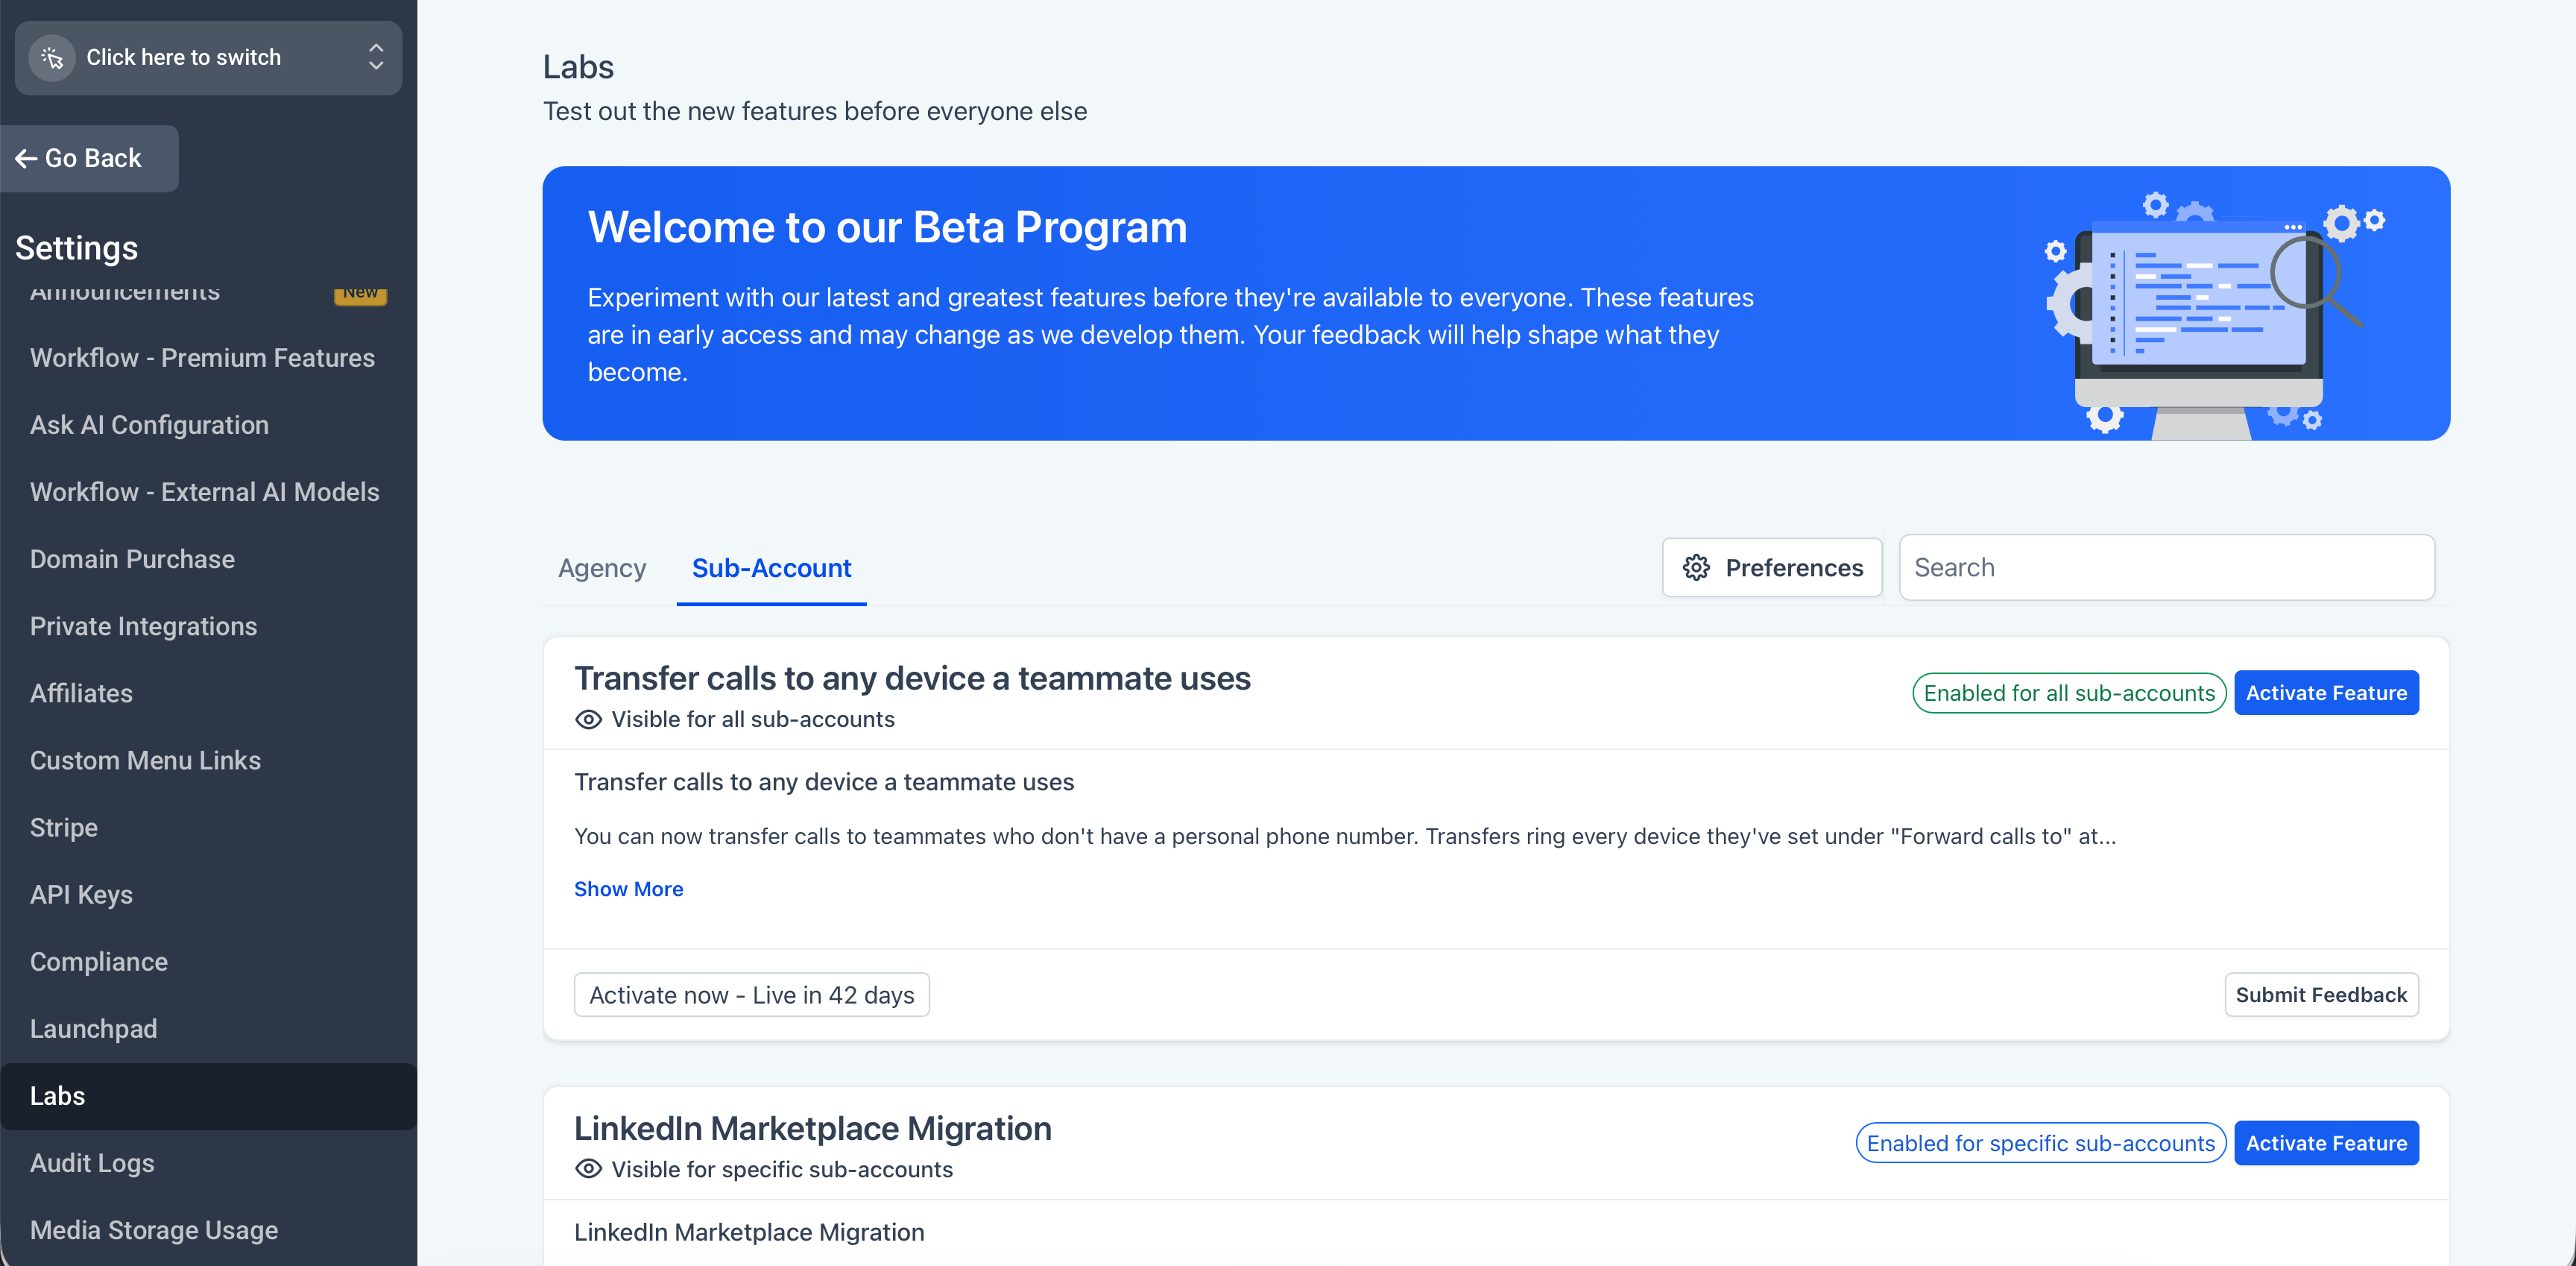Select Labs in the sidebar
Viewport: 2576px width, 1266px height.
click(208, 1096)
